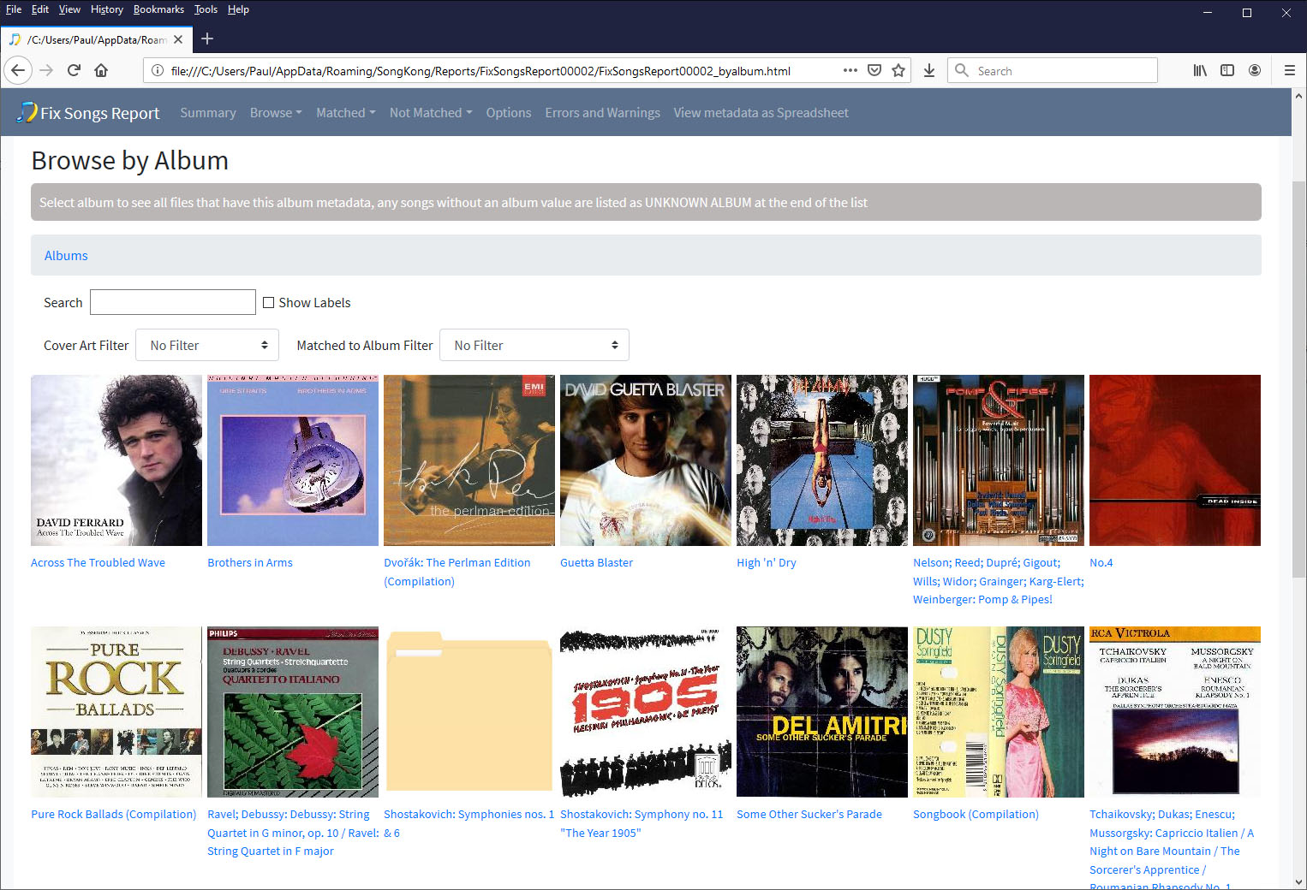This screenshot has width=1307, height=890.
Task: Click the Fix Songs Report title
Action: tap(100, 113)
